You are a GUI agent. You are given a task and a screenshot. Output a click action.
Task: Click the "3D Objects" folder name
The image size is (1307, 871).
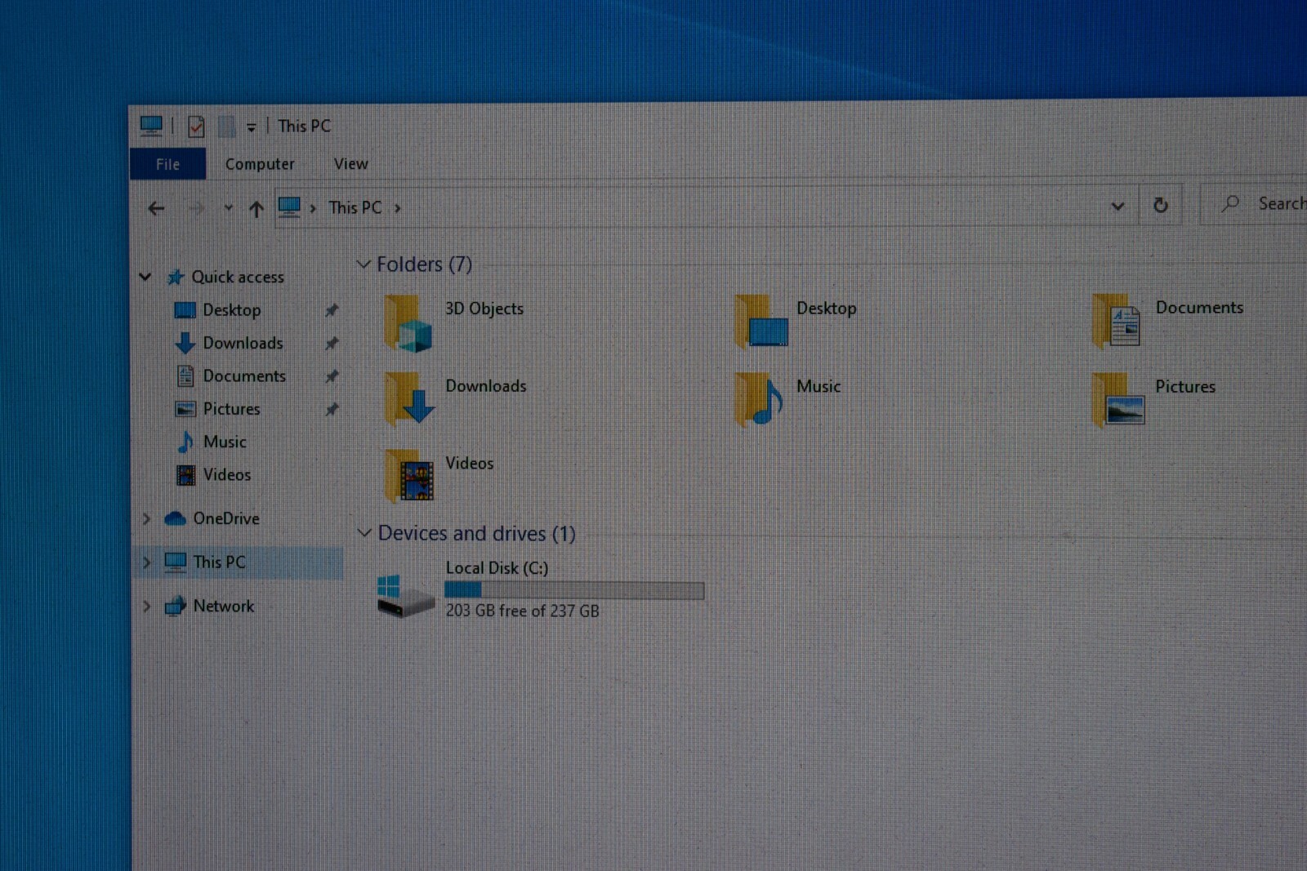[484, 309]
